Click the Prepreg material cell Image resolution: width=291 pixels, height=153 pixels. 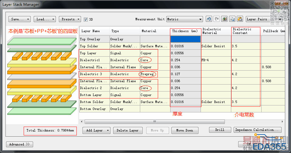[x=155, y=74]
